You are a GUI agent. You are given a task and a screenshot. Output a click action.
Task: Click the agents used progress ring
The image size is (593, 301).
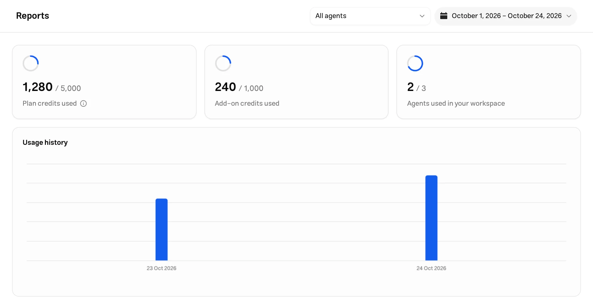tap(415, 63)
